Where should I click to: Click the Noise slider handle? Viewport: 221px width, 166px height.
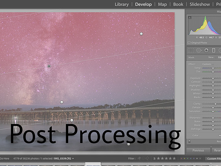(x=213, y=121)
